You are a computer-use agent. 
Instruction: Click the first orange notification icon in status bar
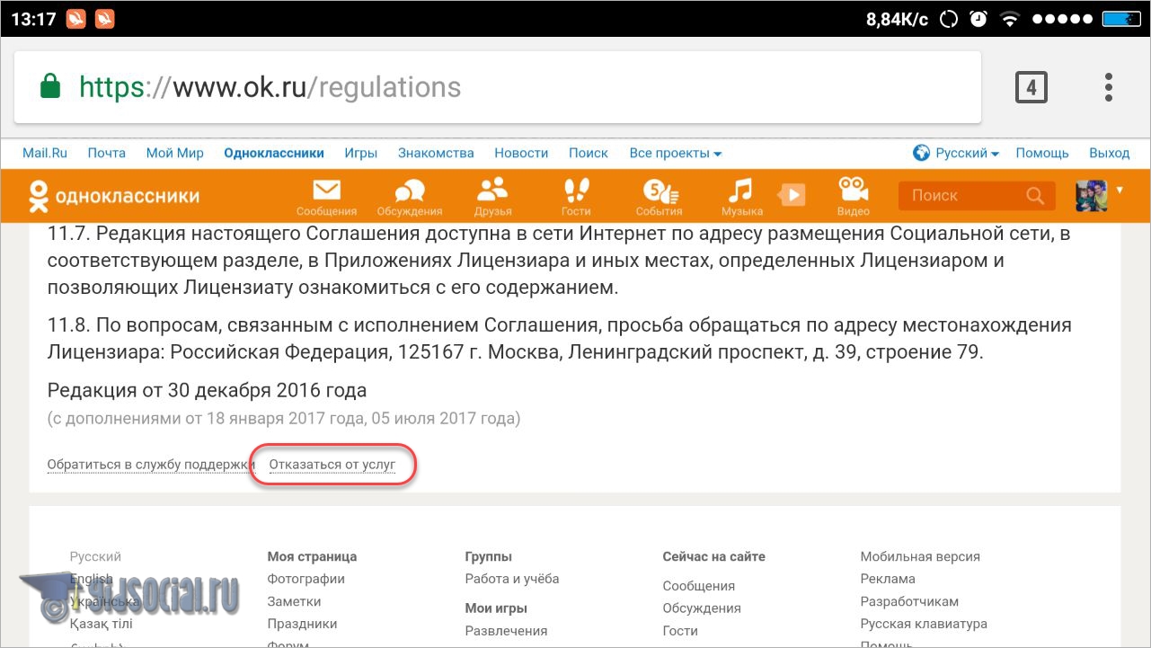coord(76,18)
